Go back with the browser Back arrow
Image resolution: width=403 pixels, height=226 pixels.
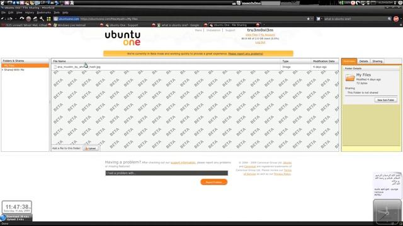click(3, 19)
